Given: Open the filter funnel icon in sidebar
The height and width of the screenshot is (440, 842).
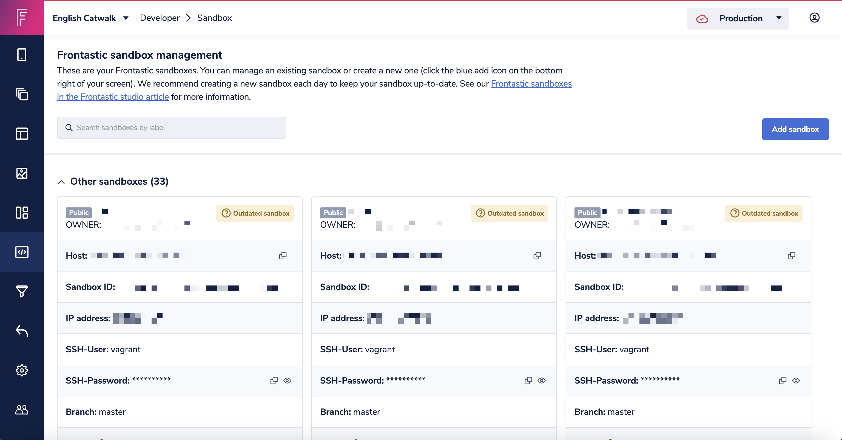Looking at the screenshot, I should [22, 291].
